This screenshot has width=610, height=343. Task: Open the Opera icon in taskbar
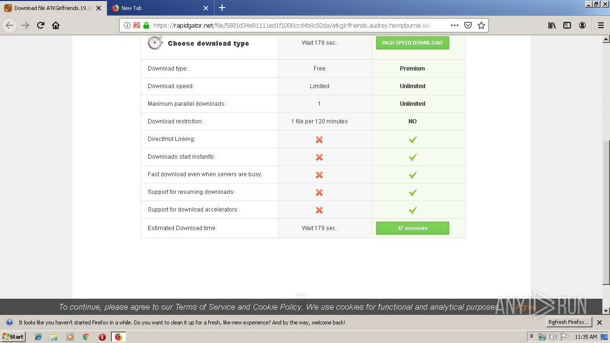pos(102,337)
